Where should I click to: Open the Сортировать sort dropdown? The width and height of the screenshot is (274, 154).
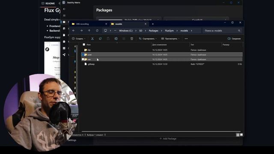148,38
